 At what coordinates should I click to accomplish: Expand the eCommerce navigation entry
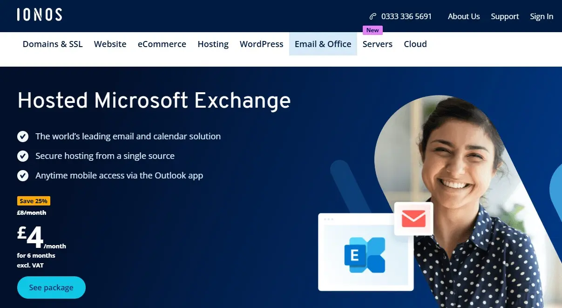162,44
